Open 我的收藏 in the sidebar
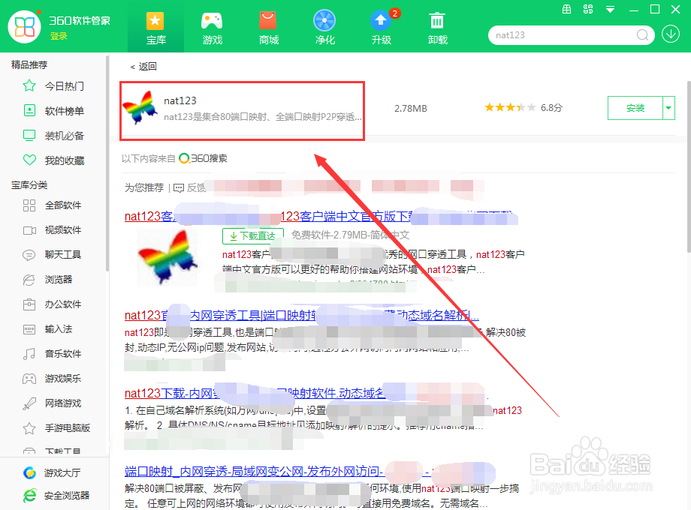The image size is (691, 510). (x=65, y=160)
